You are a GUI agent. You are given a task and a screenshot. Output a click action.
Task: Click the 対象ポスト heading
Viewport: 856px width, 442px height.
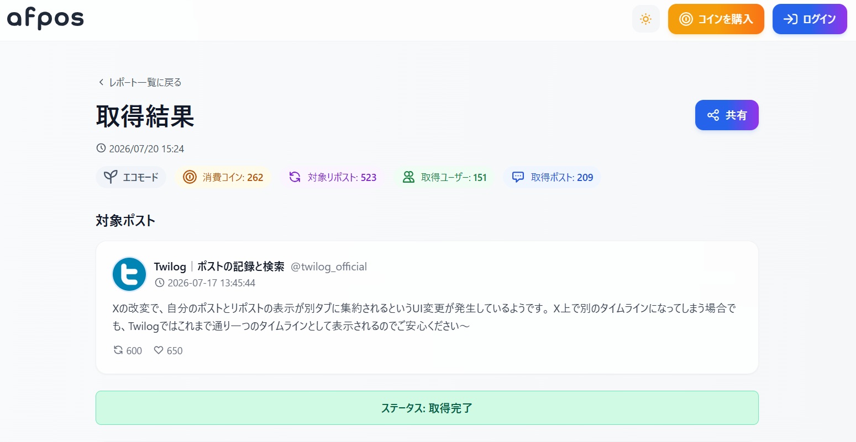click(125, 221)
